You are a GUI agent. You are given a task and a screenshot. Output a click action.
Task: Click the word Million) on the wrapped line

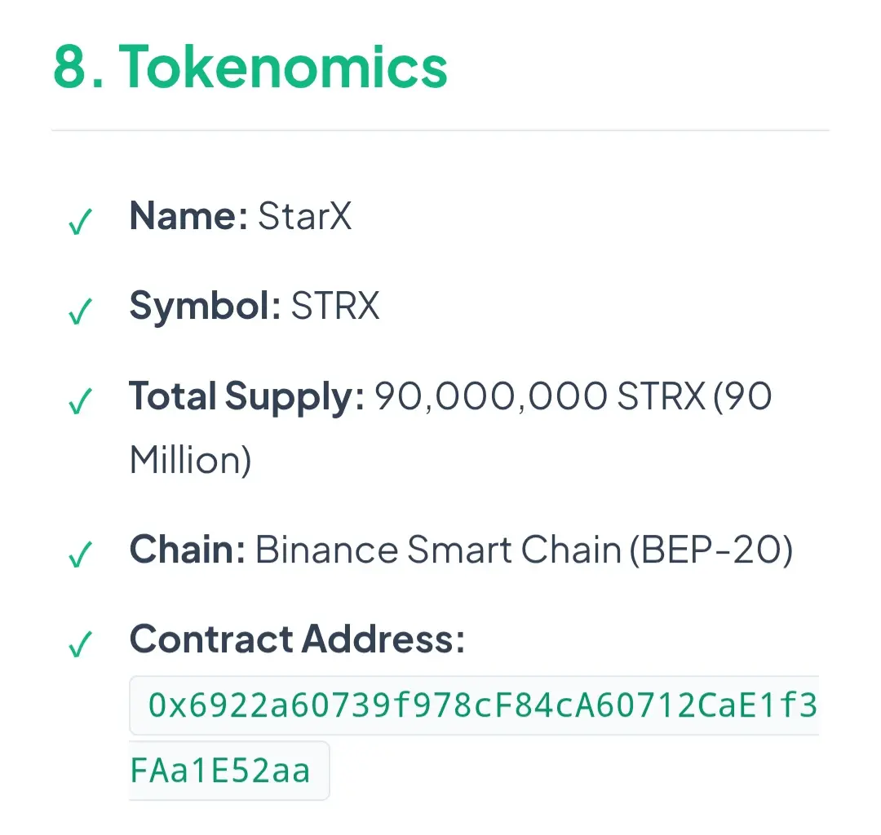tap(190, 461)
